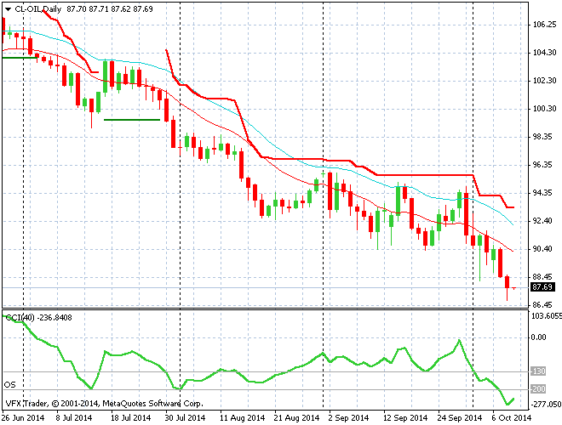Click the 2 Sep 2014 date label

pos(348,418)
